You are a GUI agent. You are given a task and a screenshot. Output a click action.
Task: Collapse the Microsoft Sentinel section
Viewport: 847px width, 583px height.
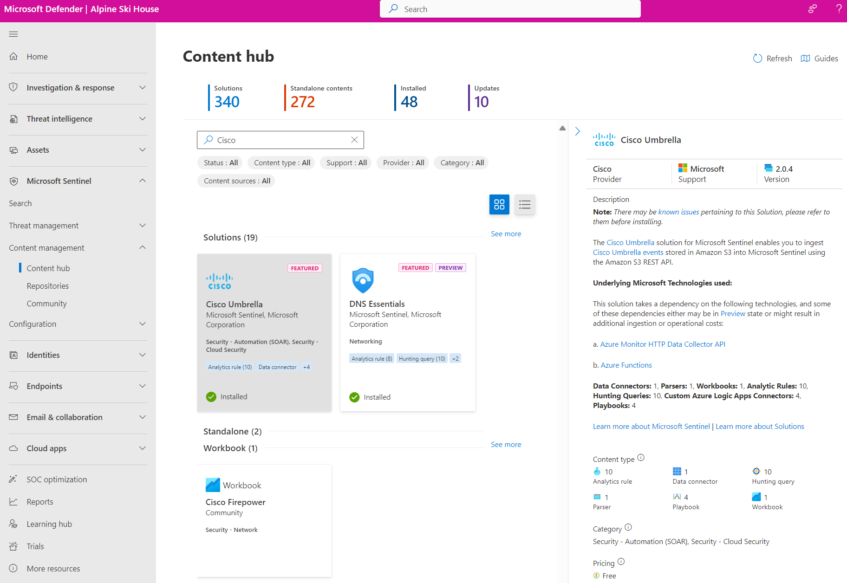click(x=143, y=181)
